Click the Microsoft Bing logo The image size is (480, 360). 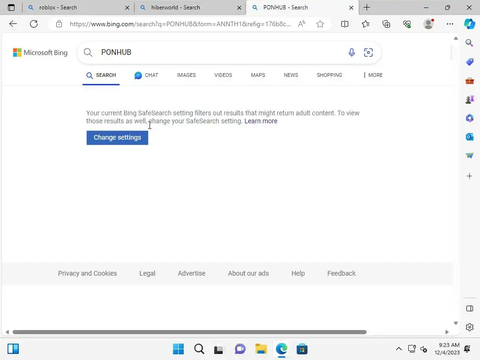click(x=40, y=52)
